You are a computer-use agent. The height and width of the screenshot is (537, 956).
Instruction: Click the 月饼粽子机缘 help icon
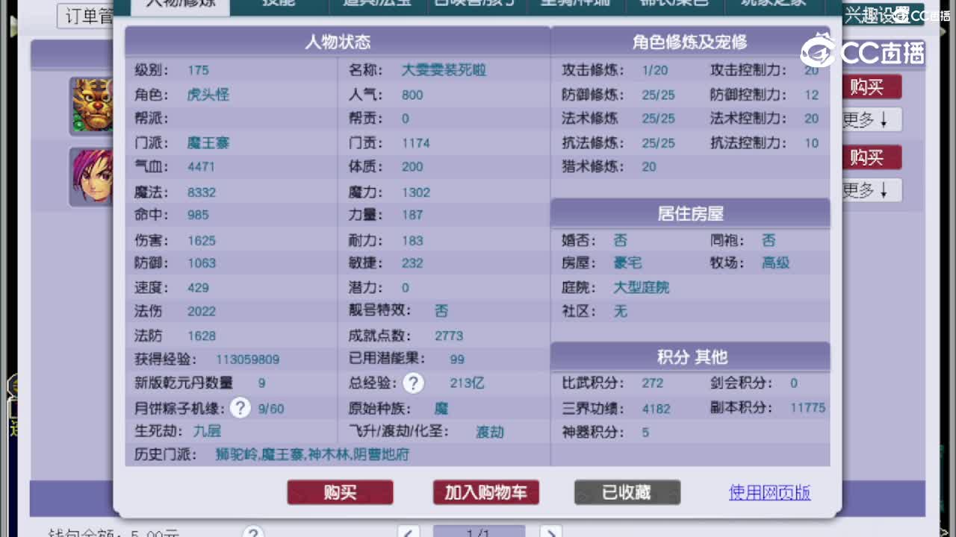[x=239, y=407]
